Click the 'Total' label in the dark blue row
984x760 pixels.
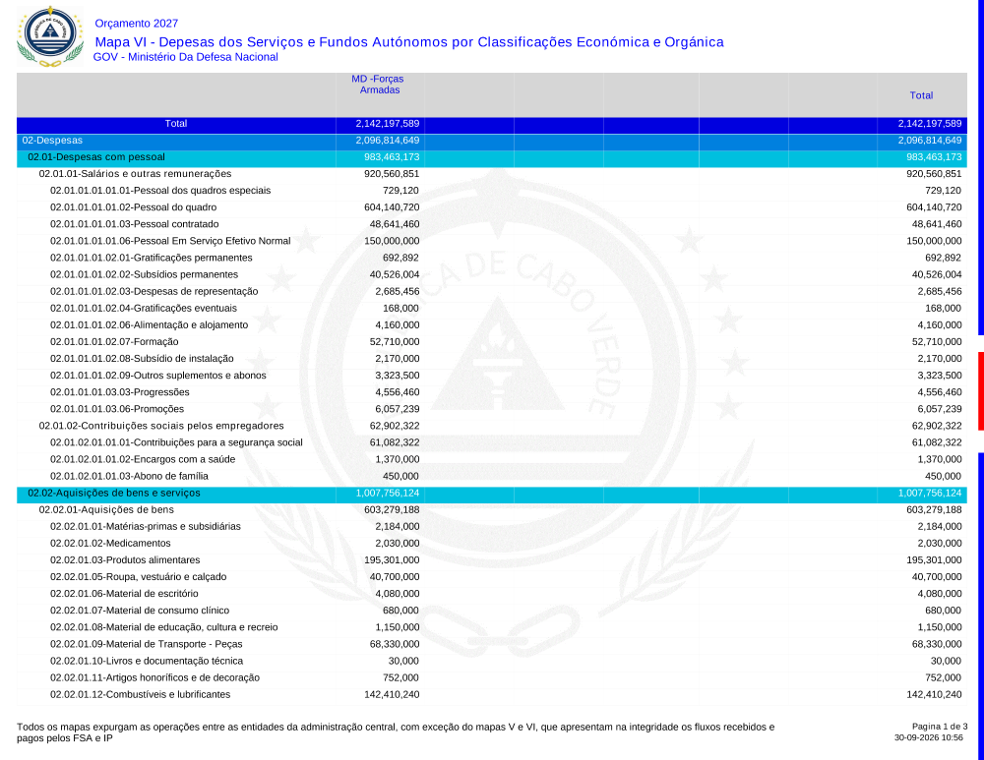[x=176, y=124]
